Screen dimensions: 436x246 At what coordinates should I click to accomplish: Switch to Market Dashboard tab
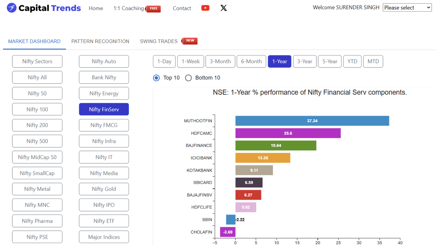click(x=35, y=41)
